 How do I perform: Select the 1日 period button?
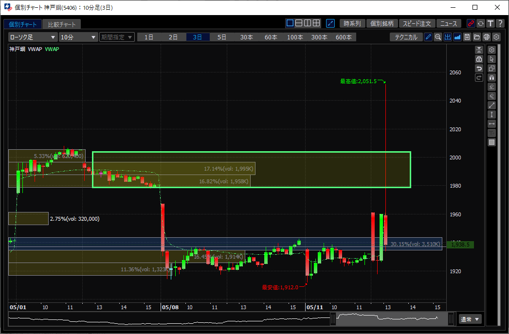click(x=149, y=37)
